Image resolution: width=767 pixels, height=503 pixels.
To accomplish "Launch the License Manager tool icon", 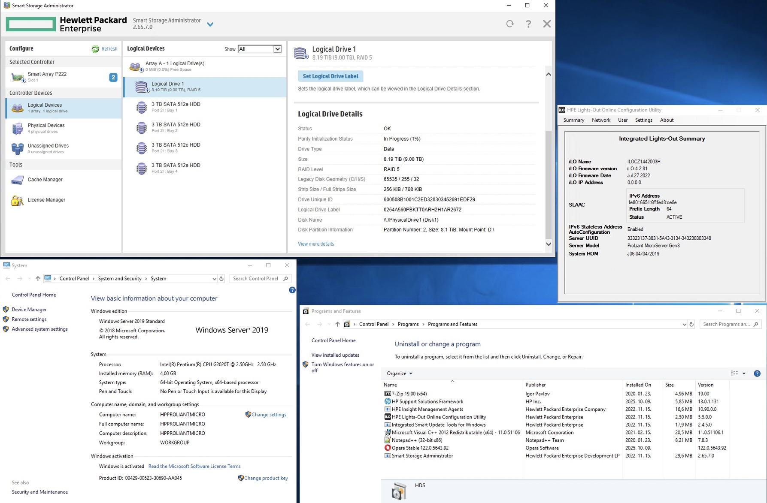I will tap(18, 200).
